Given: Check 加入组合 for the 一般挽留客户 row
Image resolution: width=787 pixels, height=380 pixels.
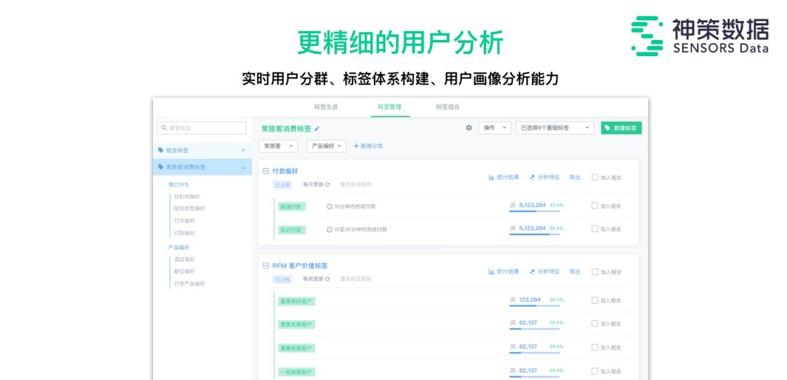Looking at the screenshot, I should point(595,371).
